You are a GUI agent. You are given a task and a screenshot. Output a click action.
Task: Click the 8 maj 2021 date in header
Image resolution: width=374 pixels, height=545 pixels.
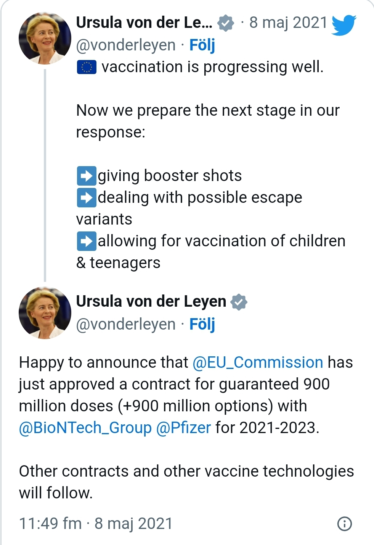coord(288,23)
